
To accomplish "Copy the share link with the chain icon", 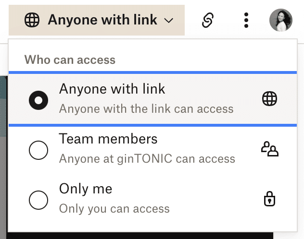I will coord(207,20).
